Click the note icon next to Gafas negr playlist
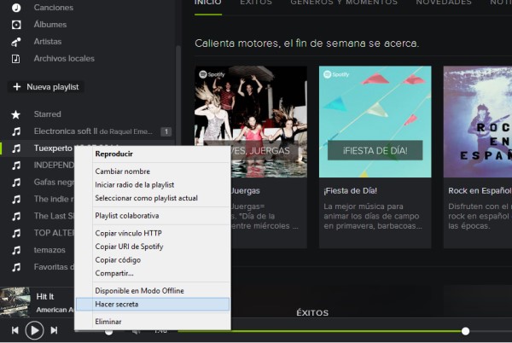 tap(16, 183)
